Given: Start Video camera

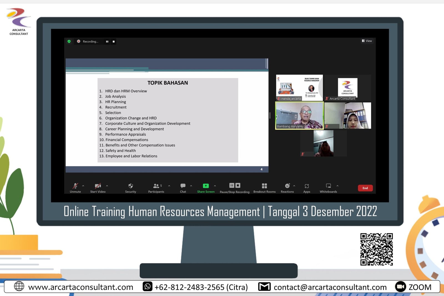Looking at the screenshot, I should [x=98, y=186].
